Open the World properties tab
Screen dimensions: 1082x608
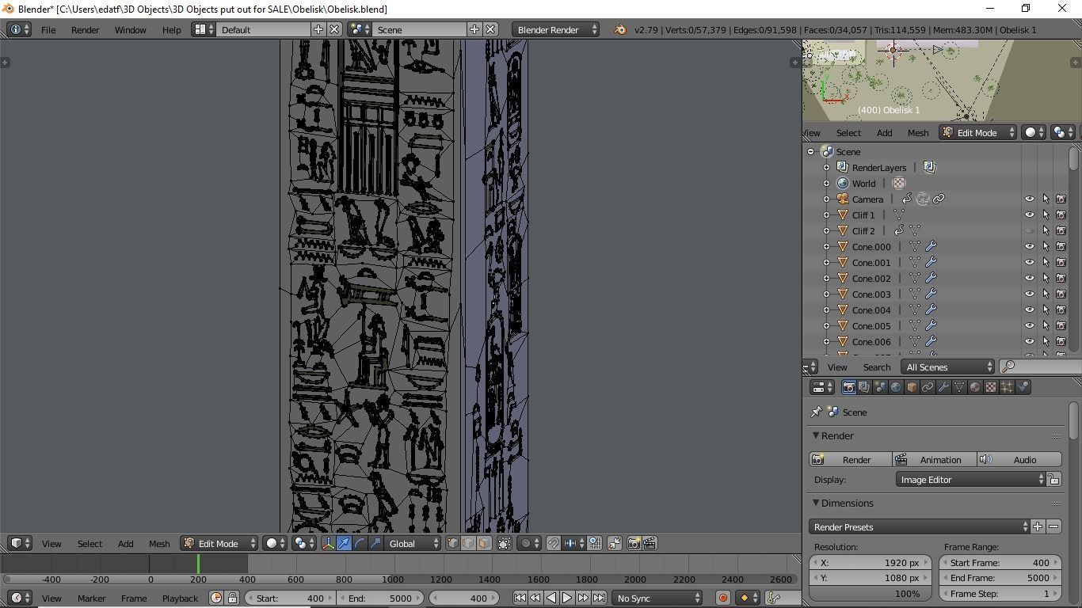896,387
